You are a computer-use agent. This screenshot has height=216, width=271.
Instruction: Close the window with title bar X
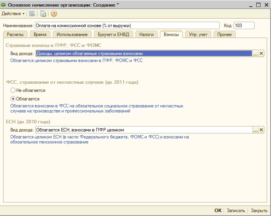coord(266,5)
